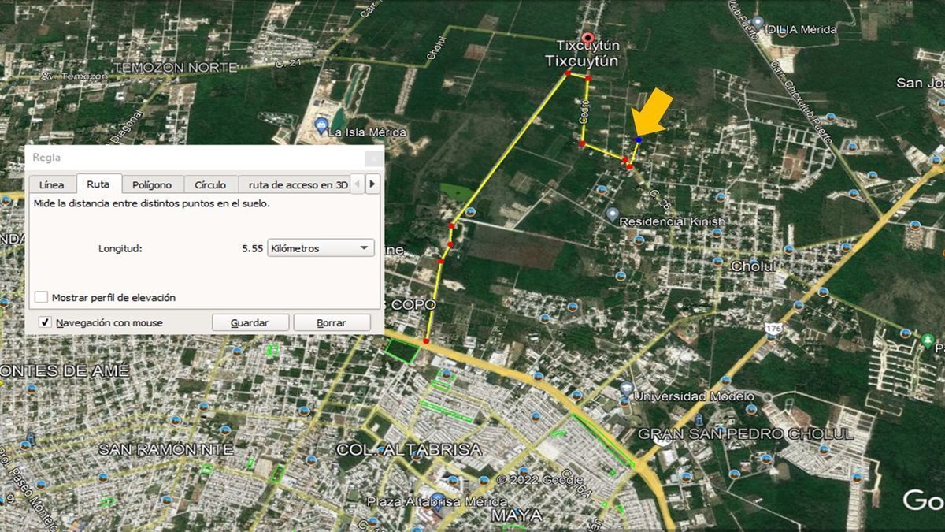This screenshot has height=532, width=945.
Task: Click the GRAN SAN PEDRO CHOLUL label
Action: [x=745, y=433]
